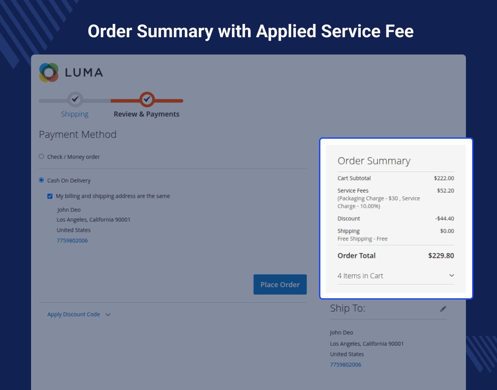Open the Apply Discount Code link text
Viewport: 497px width, 390px height.
tap(74, 314)
